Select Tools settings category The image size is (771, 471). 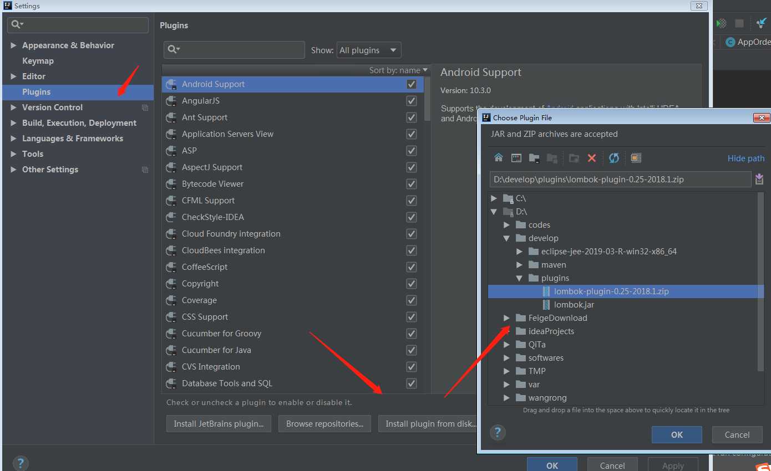click(33, 154)
